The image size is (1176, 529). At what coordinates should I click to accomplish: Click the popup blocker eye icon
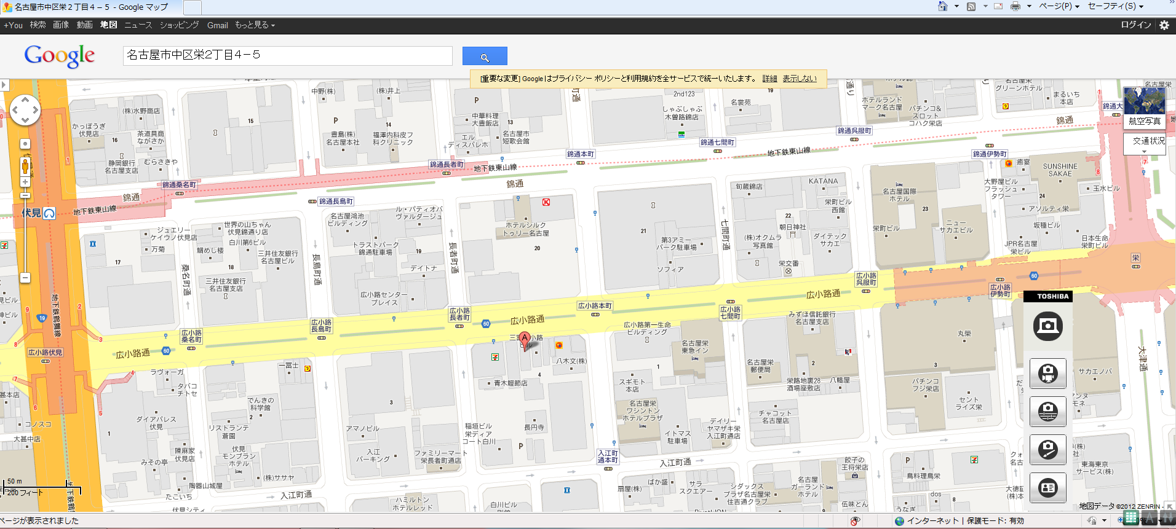[x=855, y=521]
